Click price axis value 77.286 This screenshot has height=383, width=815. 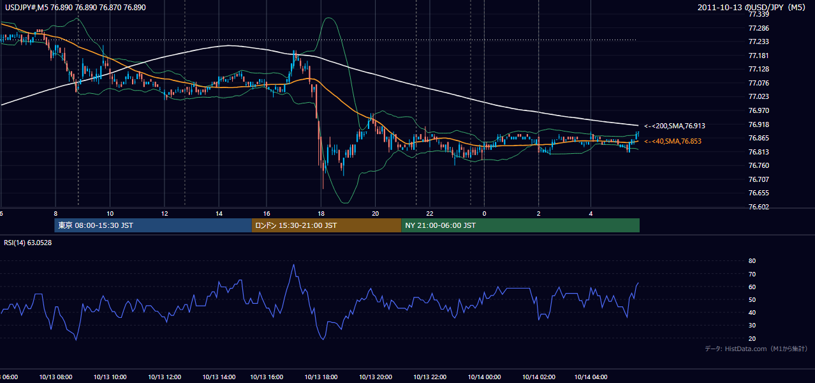pyautogui.click(x=758, y=28)
